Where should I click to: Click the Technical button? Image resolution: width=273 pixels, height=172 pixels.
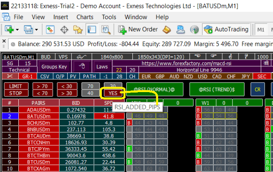tap(19, 70)
